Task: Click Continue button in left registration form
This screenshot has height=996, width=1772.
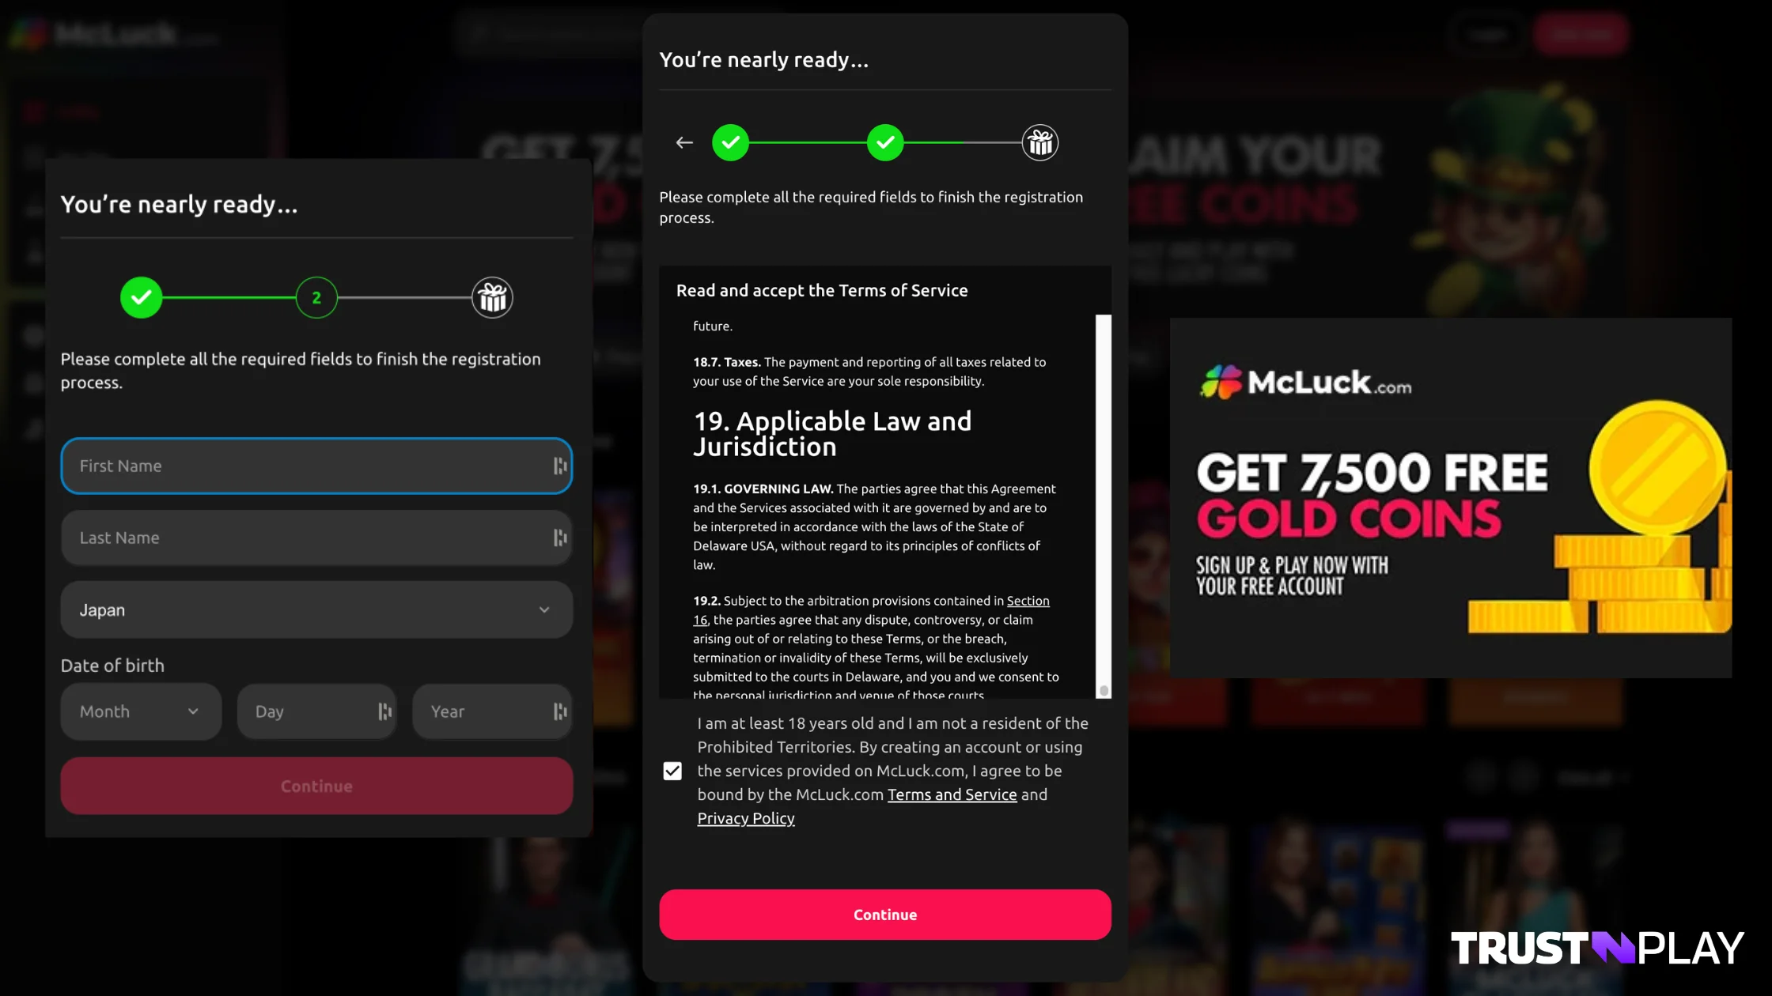Action: (315, 784)
